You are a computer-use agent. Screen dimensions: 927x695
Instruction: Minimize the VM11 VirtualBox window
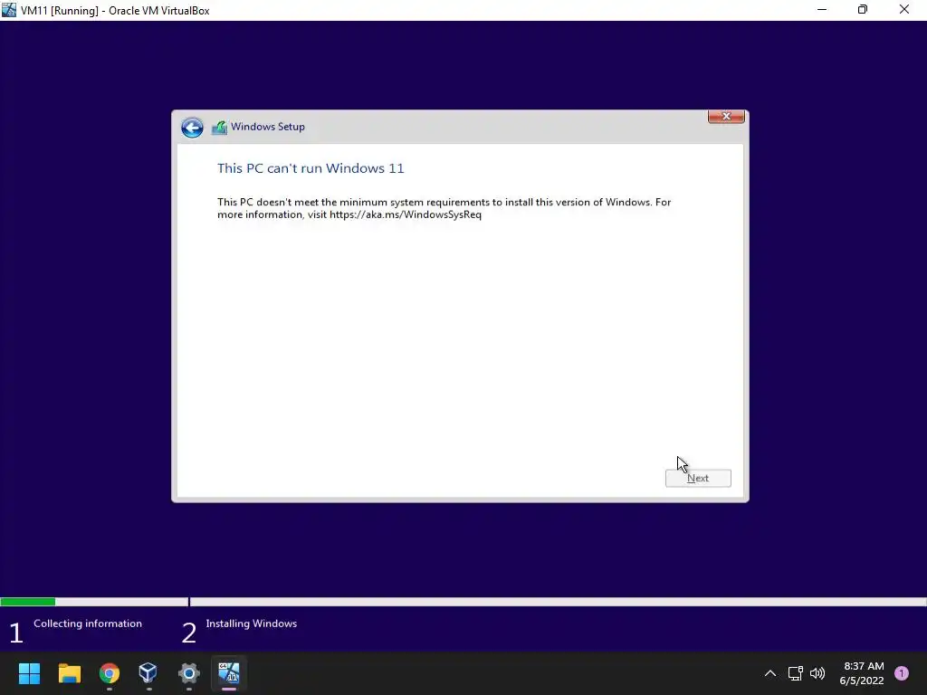point(822,10)
